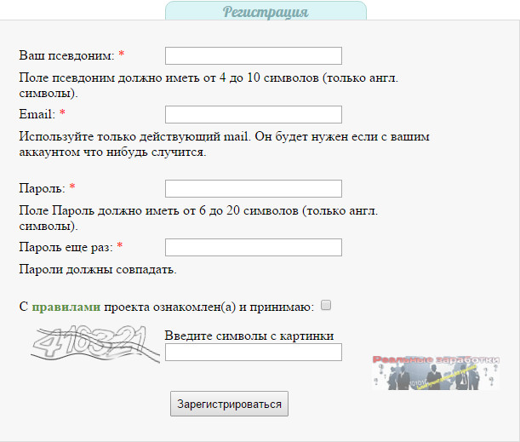
Task: Click the Введите символы с картинки label
Action: tap(249, 336)
